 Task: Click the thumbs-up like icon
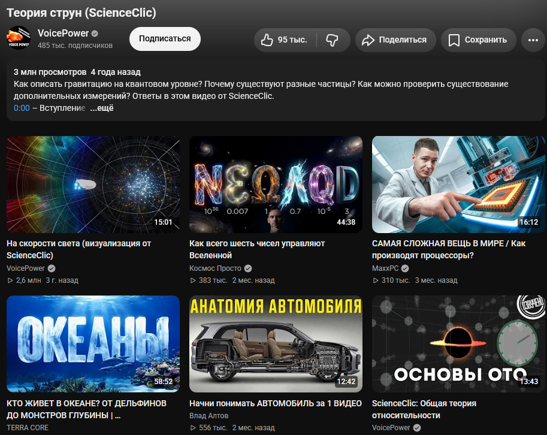(x=267, y=40)
